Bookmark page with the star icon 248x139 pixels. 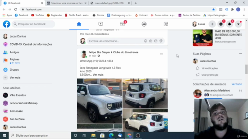[214, 9]
